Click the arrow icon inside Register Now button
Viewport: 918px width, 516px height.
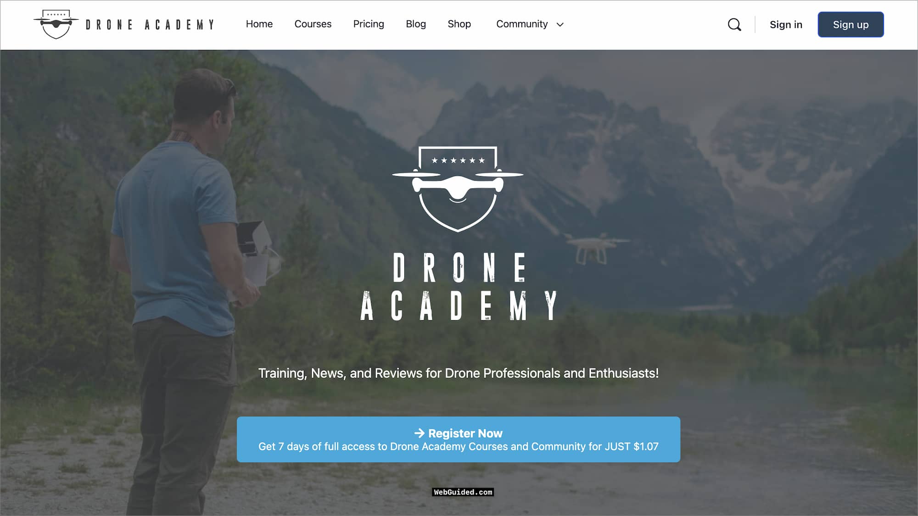(x=419, y=432)
